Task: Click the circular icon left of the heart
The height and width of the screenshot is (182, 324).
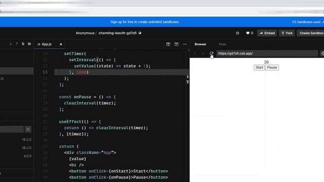Action: click(237, 33)
